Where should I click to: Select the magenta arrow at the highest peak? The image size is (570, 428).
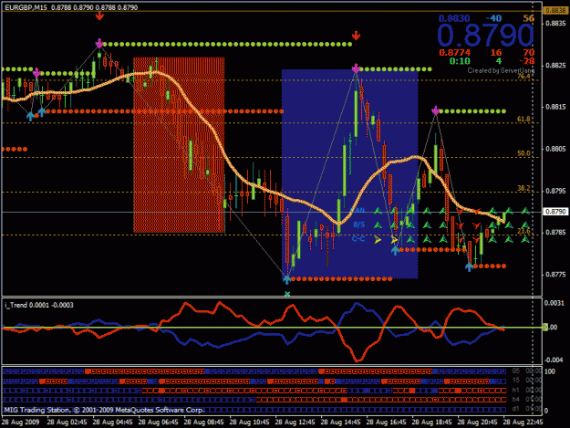tap(99, 43)
